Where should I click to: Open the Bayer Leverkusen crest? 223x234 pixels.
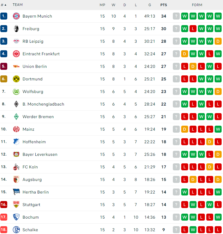[x=16, y=154]
